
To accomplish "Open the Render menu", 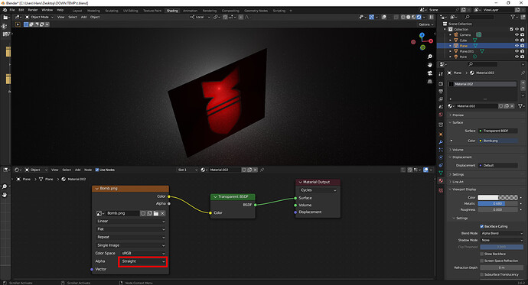I will point(33,10).
